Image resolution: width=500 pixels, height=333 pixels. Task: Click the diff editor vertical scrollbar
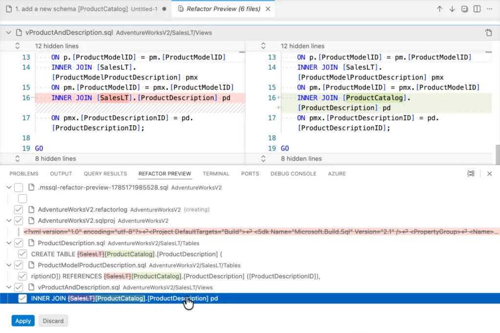[497, 155]
